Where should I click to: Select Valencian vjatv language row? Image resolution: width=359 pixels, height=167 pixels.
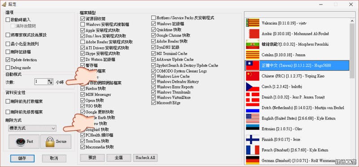[297, 23]
